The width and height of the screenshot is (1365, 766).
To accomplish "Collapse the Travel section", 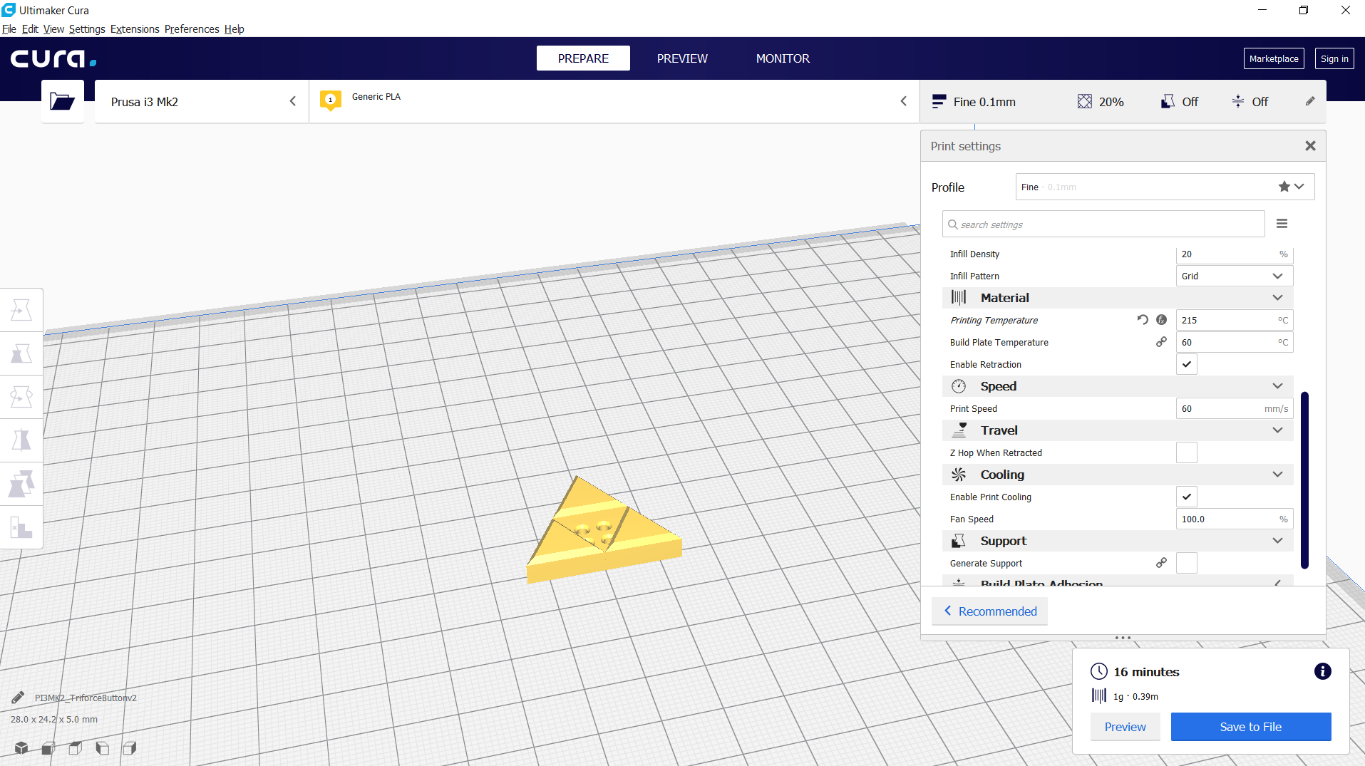I will pos(1118,430).
